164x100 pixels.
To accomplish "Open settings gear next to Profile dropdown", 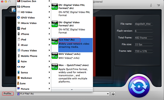I will 113,94.
